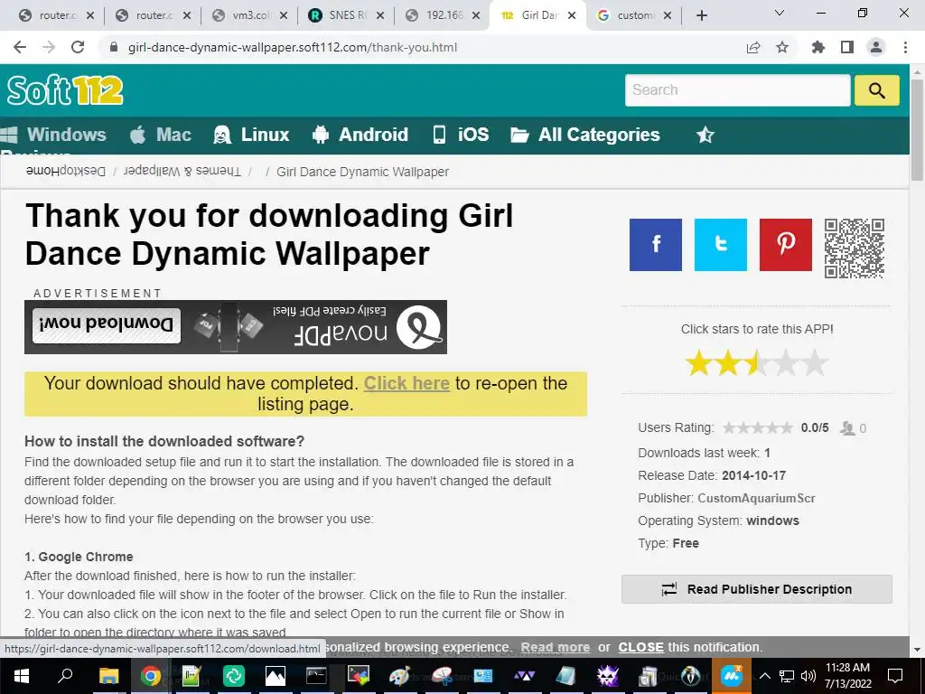925x694 pixels.
Task: Click the page vertical scrollbar thumb
Action: (x=917, y=130)
